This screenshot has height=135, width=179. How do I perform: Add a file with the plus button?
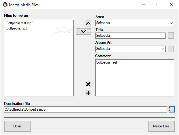88,93
